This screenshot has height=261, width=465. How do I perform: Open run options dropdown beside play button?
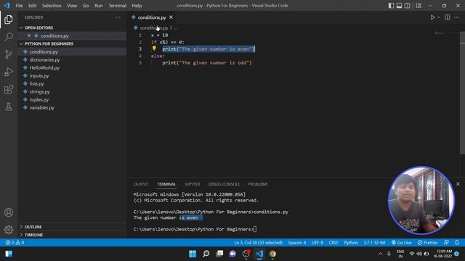coord(439,17)
